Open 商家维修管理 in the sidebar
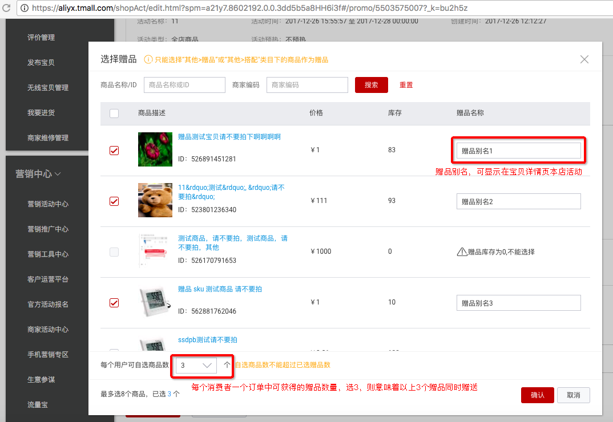The height and width of the screenshot is (422, 613). (48, 138)
